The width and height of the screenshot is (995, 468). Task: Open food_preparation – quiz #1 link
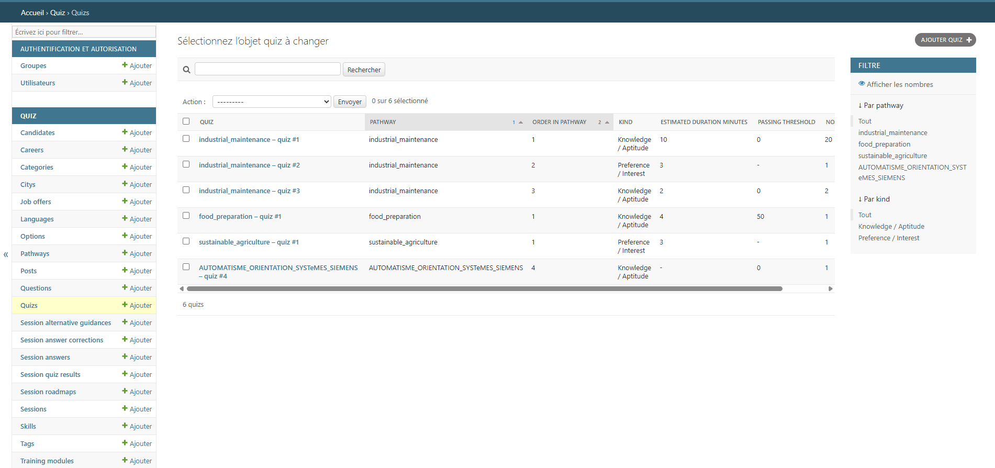(240, 216)
